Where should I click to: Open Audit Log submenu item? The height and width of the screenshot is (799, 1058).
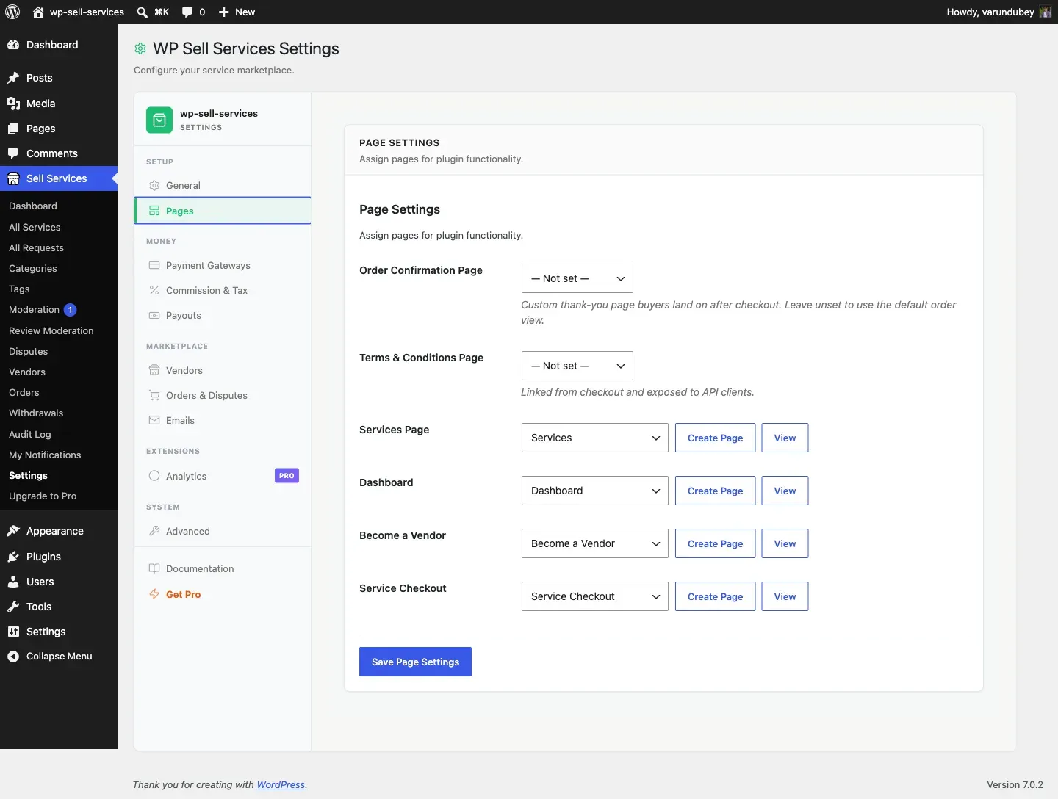(30, 434)
